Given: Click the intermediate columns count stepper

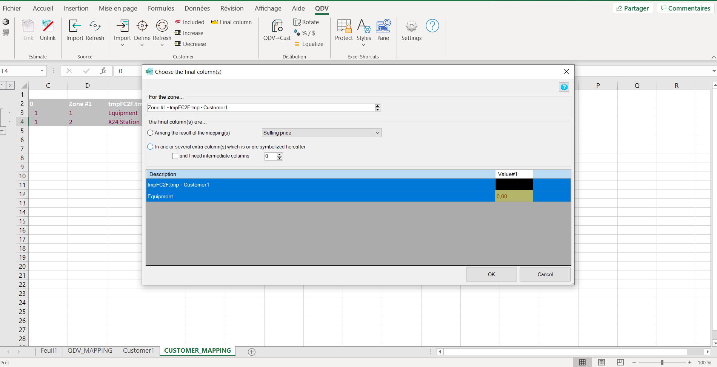Looking at the screenshot, I should pos(280,156).
